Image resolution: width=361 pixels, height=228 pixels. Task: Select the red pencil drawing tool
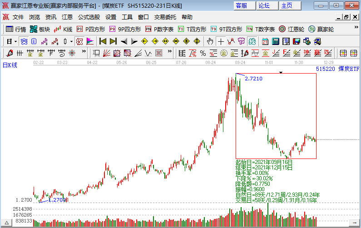click(x=10, y=54)
